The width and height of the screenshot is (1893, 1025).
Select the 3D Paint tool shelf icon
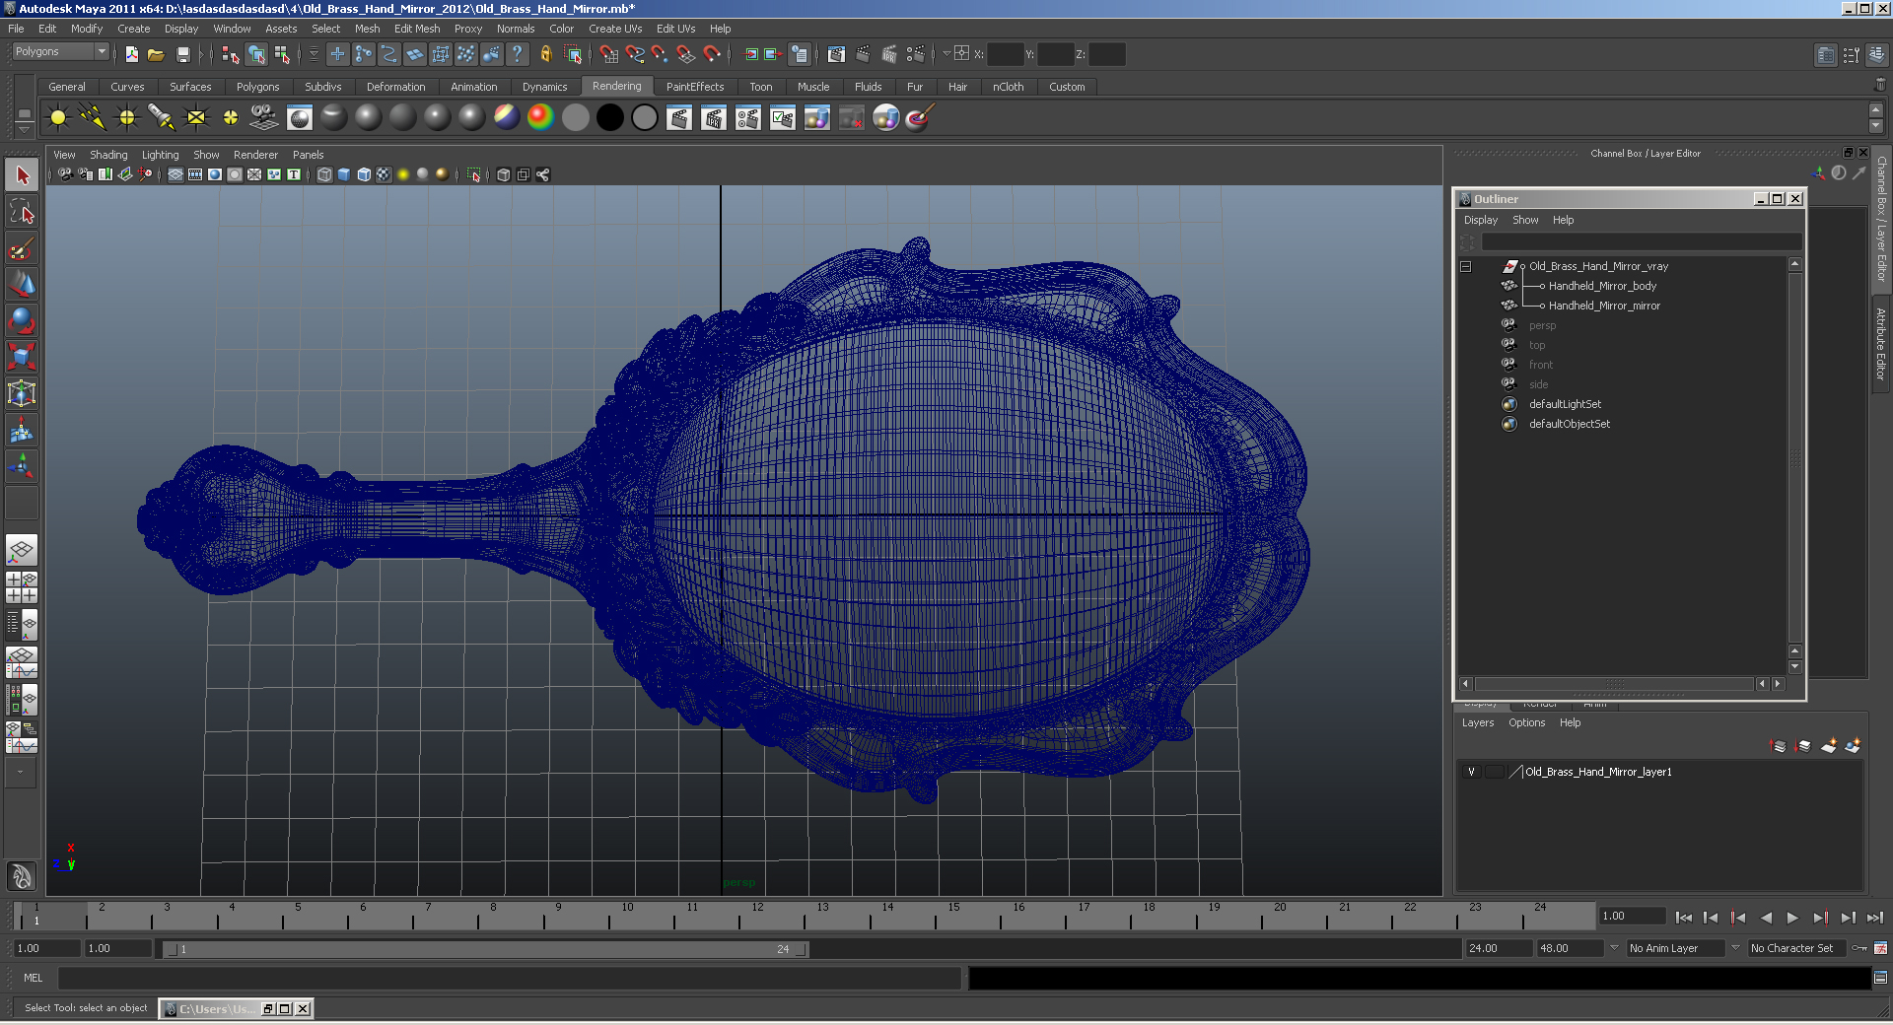tap(921, 118)
